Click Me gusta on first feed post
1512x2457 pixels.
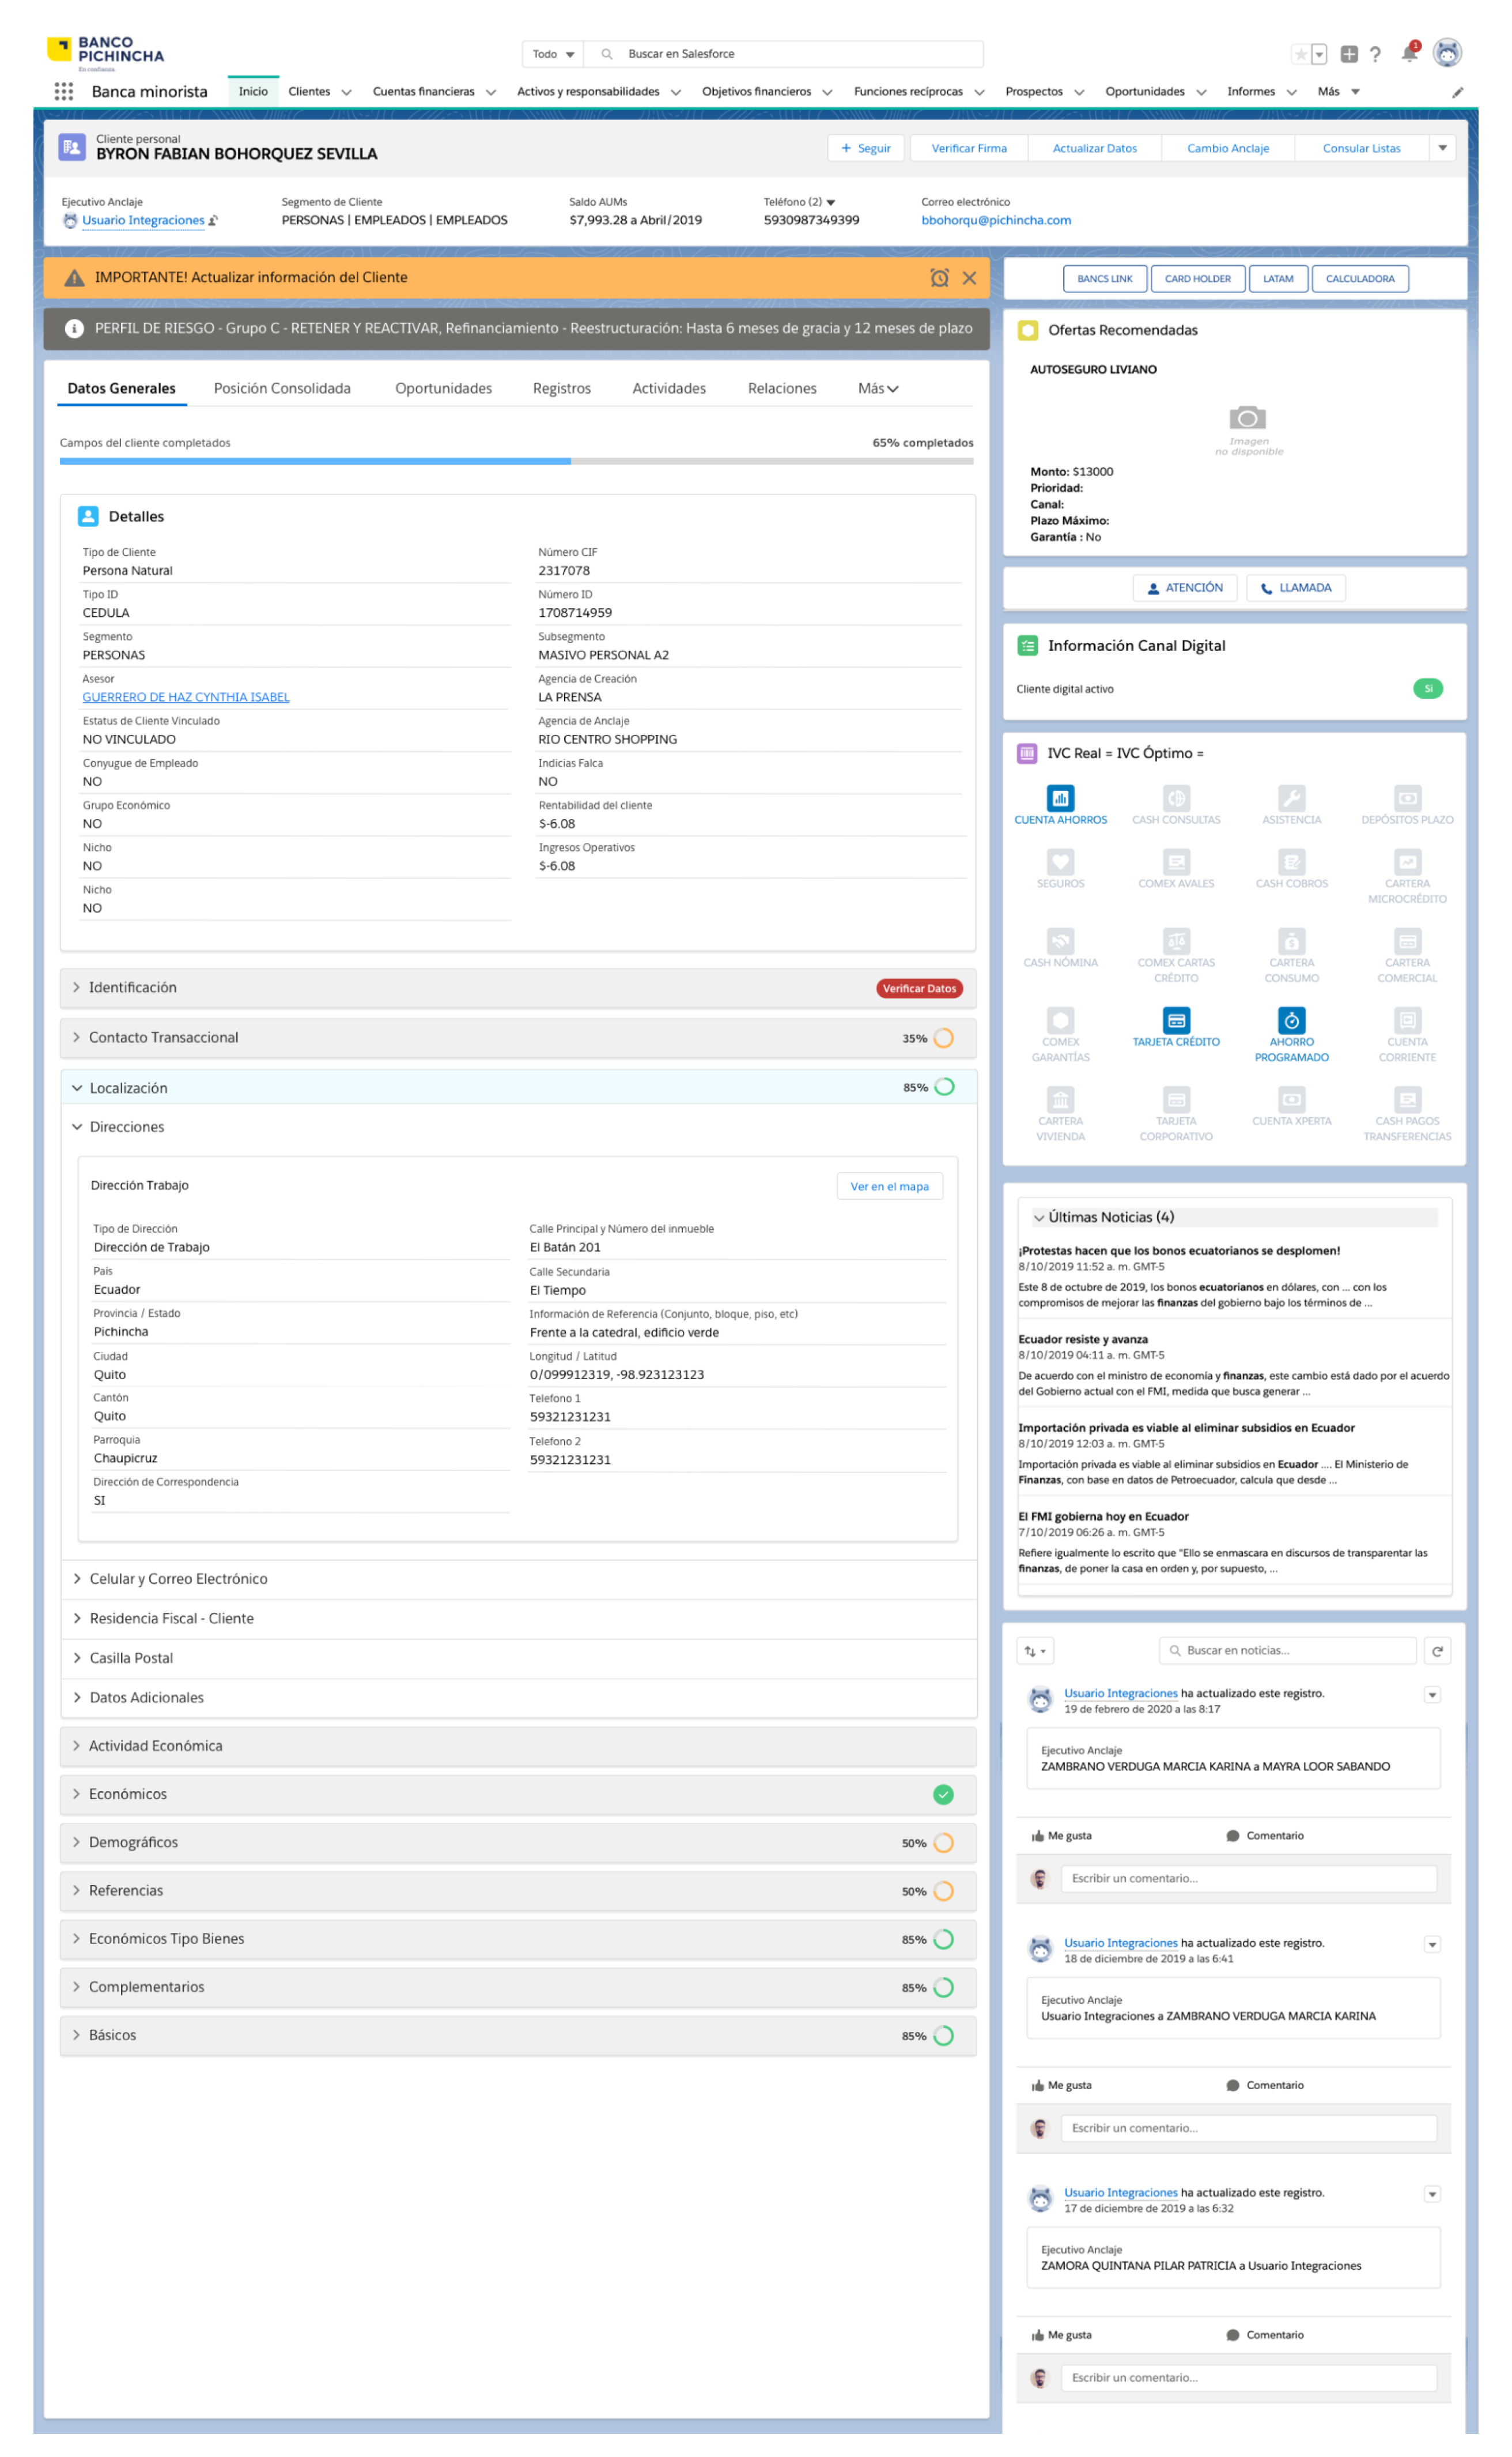(x=1061, y=1836)
